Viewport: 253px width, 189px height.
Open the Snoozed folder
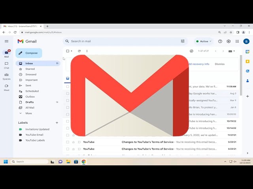pyautogui.click(x=38, y=74)
